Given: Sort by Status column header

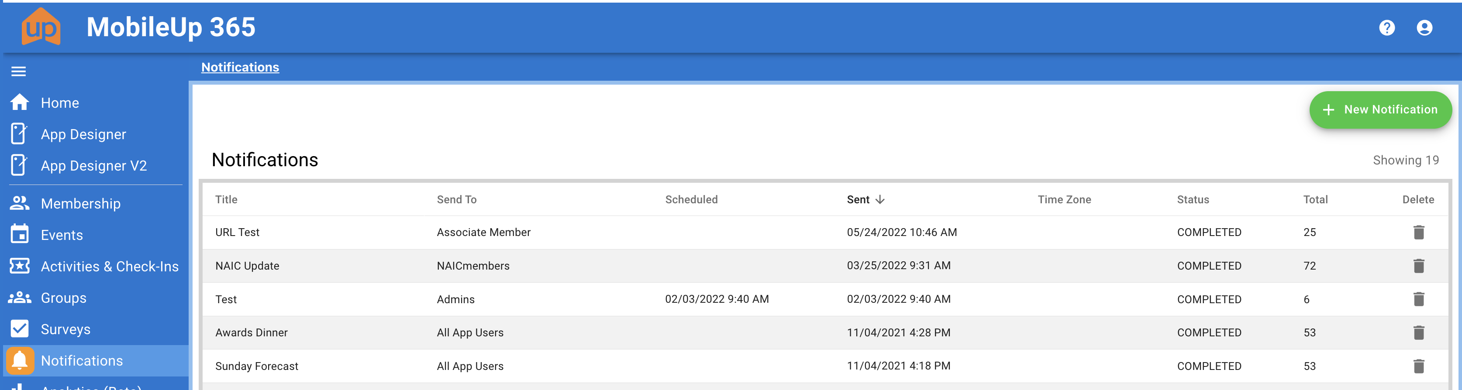Looking at the screenshot, I should (1193, 199).
